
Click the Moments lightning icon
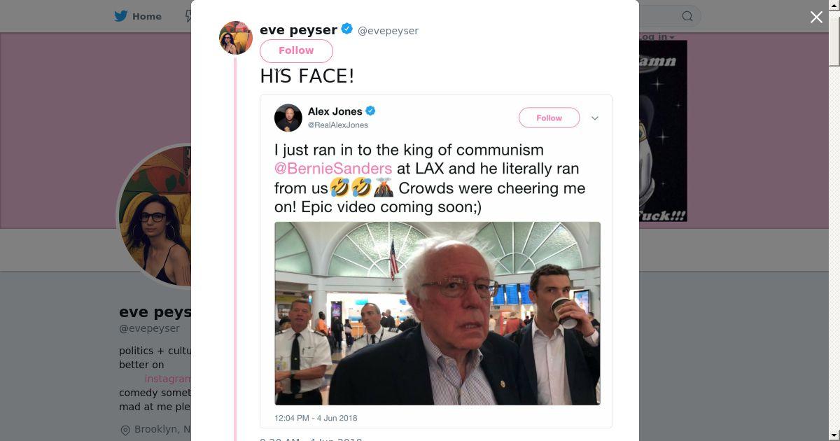click(x=188, y=16)
